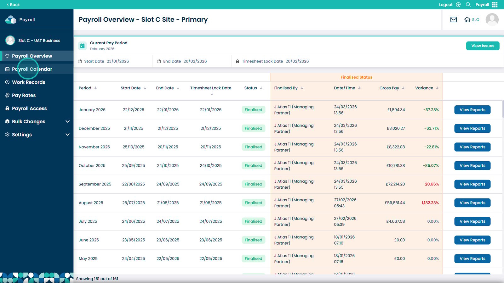Open Pay Rates menu item
Image resolution: width=504 pixels, height=283 pixels.
37,95
